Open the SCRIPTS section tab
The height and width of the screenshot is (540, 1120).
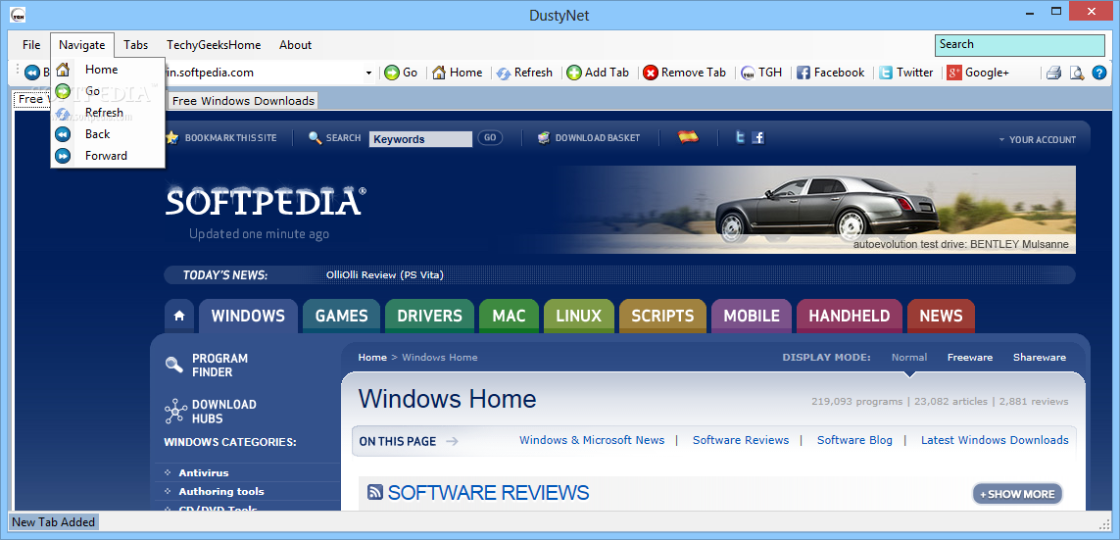click(662, 316)
